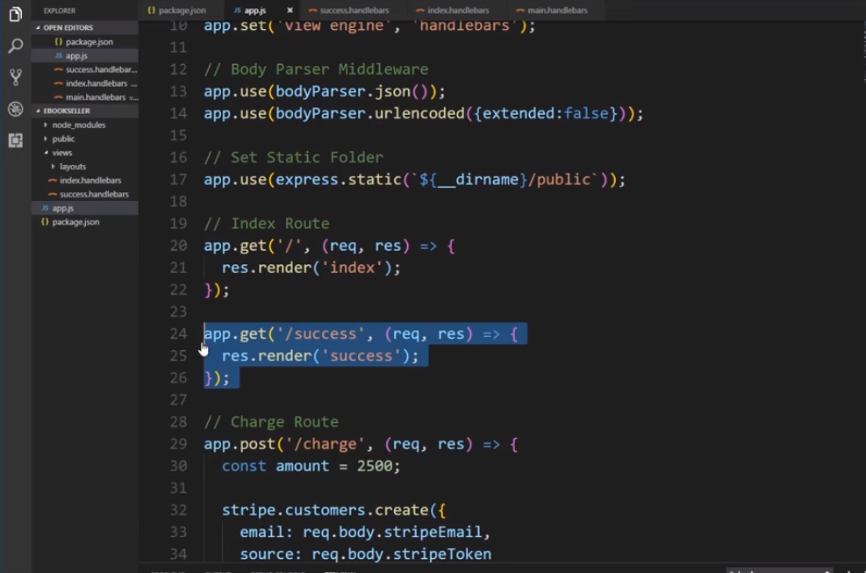Image resolution: width=866 pixels, height=573 pixels.
Task: Click the EXPLORER panel title
Action: pos(60,11)
